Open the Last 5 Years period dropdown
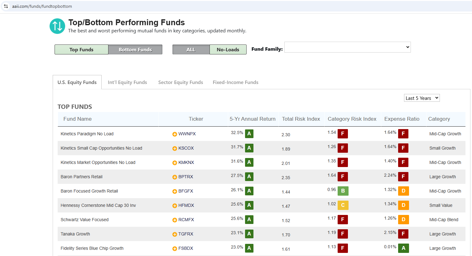The height and width of the screenshot is (256, 472). click(422, 98)
